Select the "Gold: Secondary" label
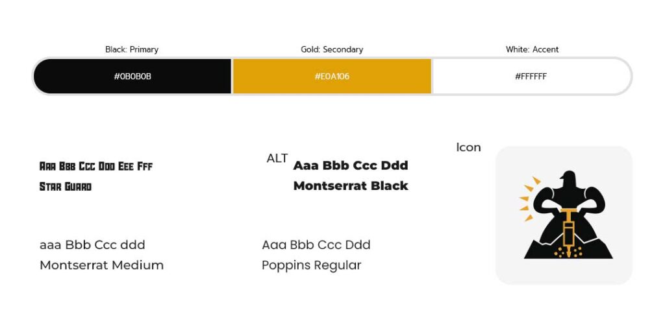 [332, 49]
